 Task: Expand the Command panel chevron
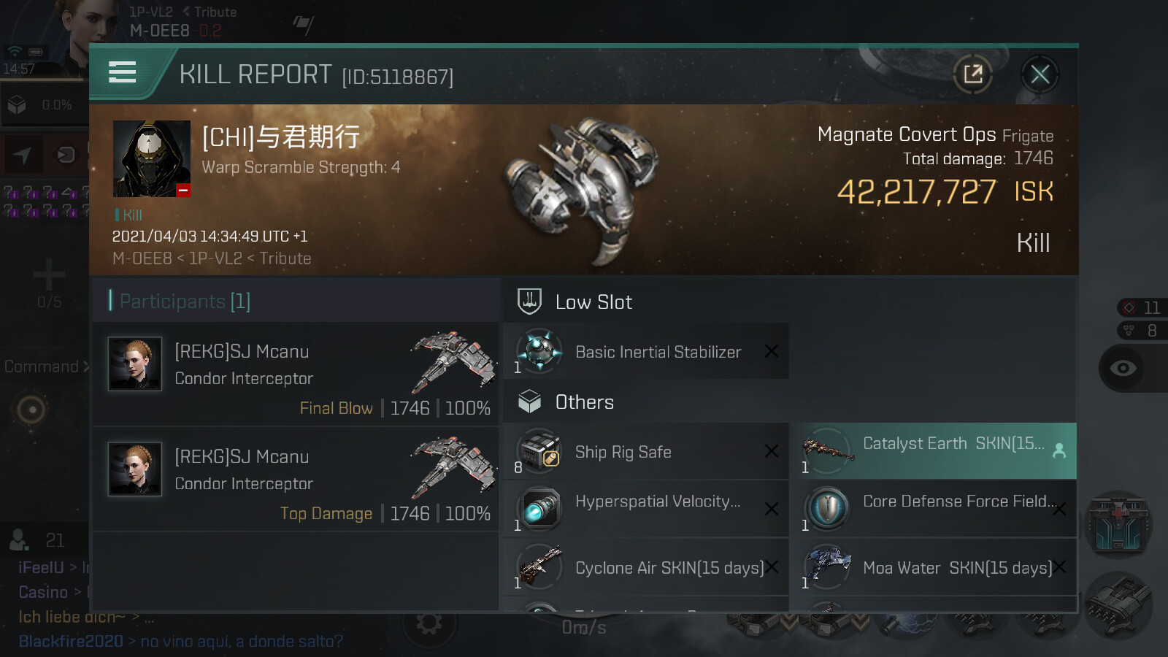(86, 367)
